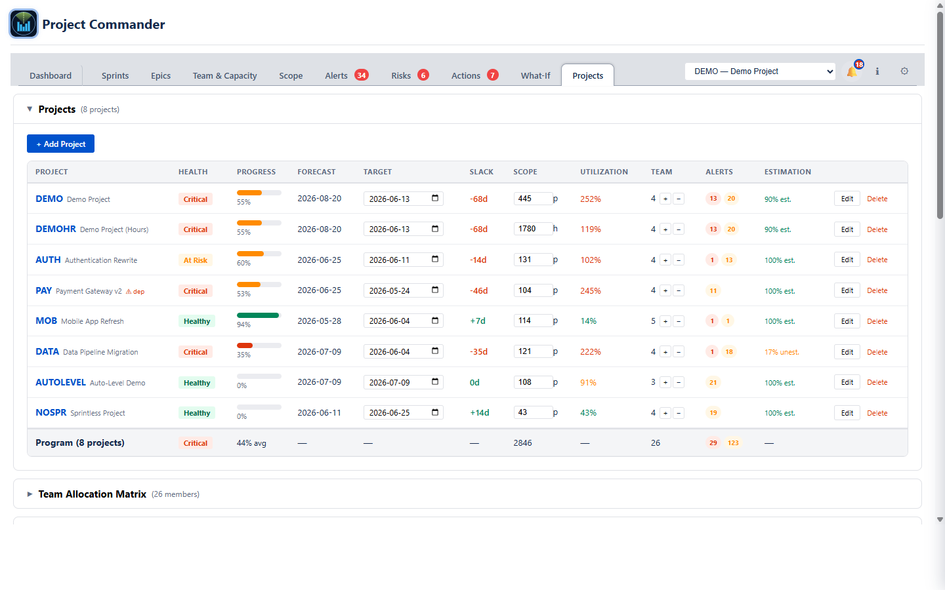Open the notifications bell icon

(x=852, y=71)
